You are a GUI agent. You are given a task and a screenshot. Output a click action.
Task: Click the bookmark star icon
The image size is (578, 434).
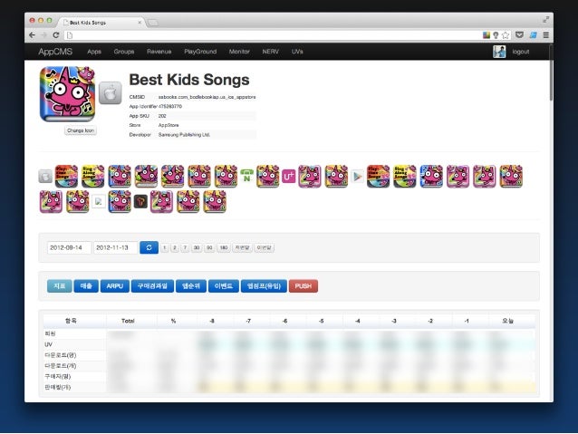tap(506, 35)
